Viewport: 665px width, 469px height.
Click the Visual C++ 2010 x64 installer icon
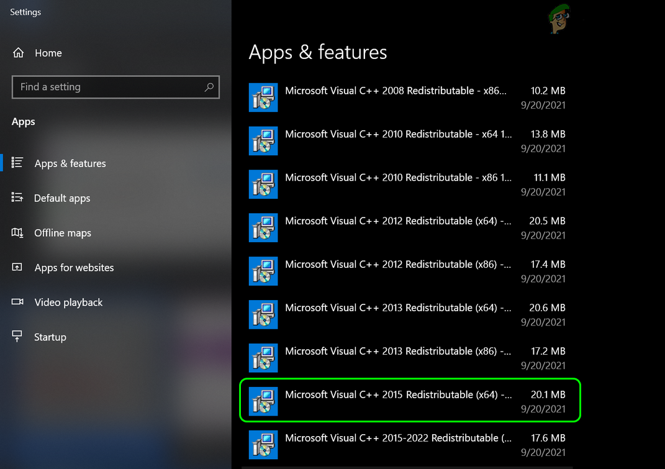click(x=263, y=140)
